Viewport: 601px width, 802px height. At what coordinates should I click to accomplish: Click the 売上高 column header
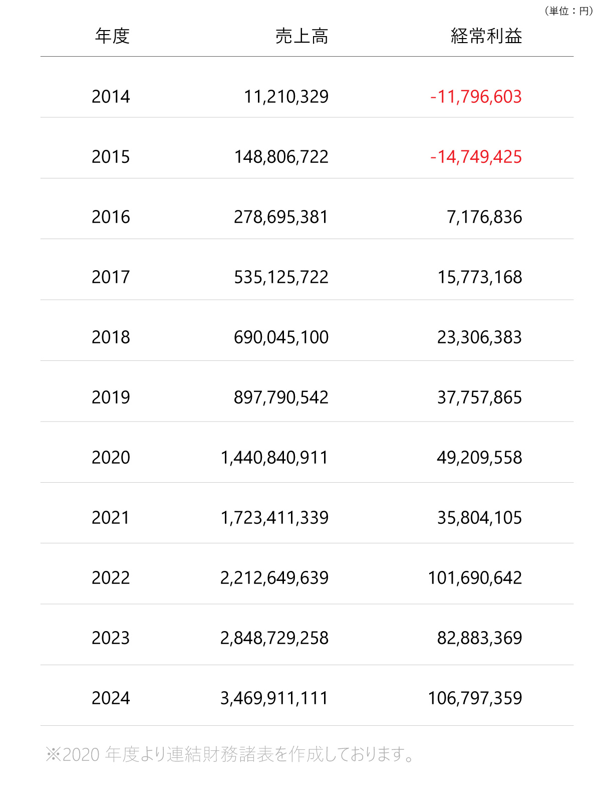click(302, 36)
